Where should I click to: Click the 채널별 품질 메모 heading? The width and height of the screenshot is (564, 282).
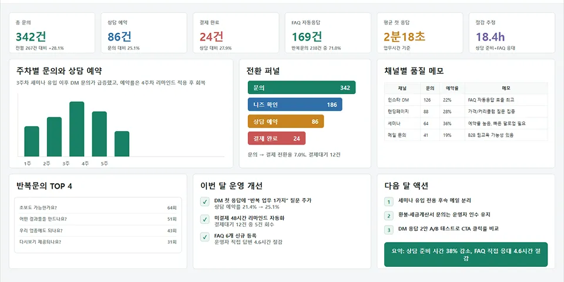pos(414,71)
